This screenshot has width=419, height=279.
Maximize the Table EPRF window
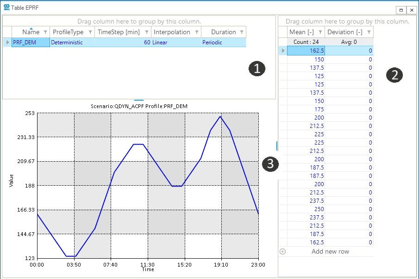(x=401, y=10)
